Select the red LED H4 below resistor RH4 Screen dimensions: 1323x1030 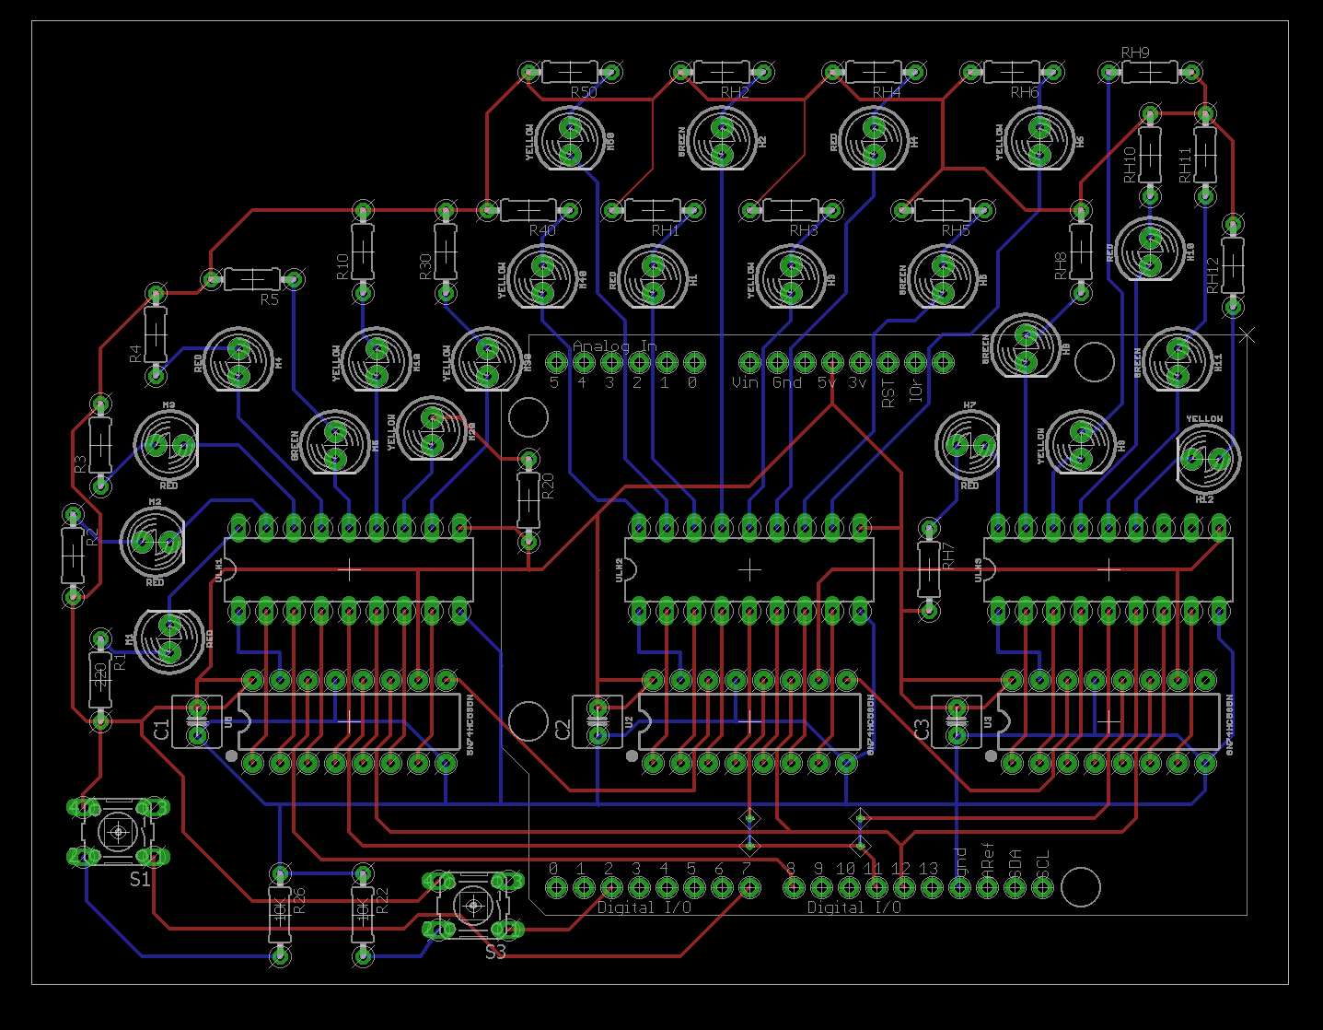click(x=874, y=140)
